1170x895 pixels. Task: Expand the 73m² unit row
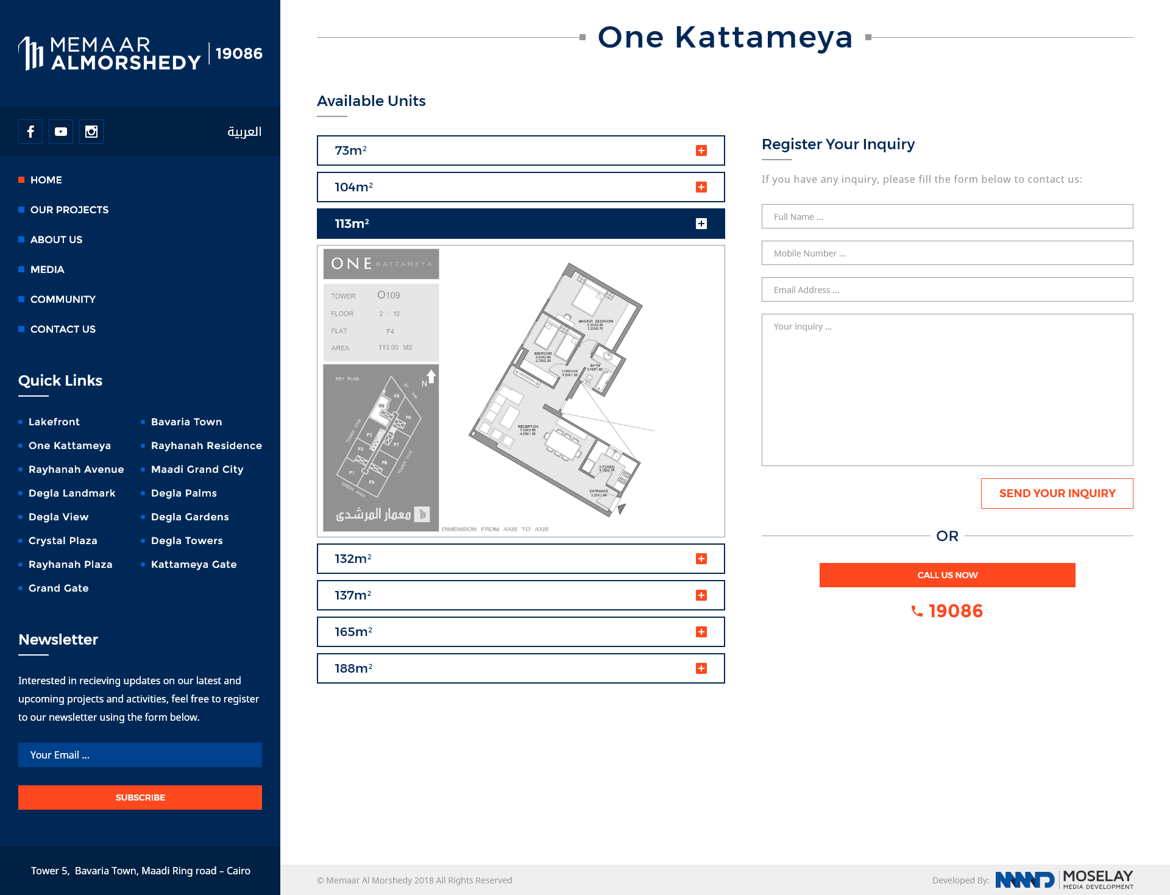(x=521, y=150)
